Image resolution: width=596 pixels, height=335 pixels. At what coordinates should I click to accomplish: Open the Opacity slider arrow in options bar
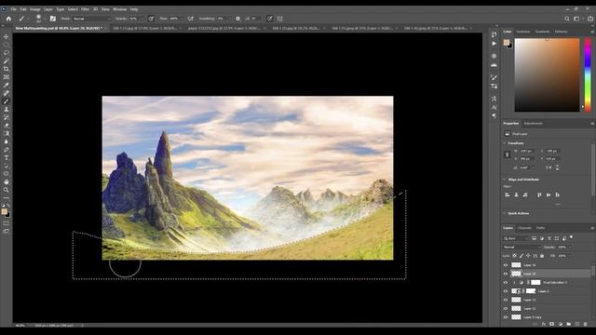click(x=142, y=19)
